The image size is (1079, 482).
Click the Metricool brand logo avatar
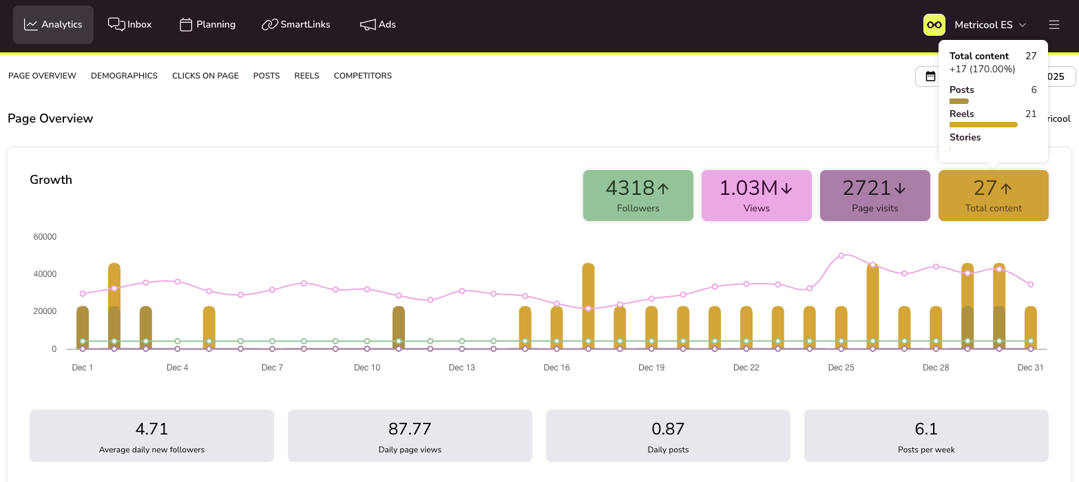click(934, 25)
